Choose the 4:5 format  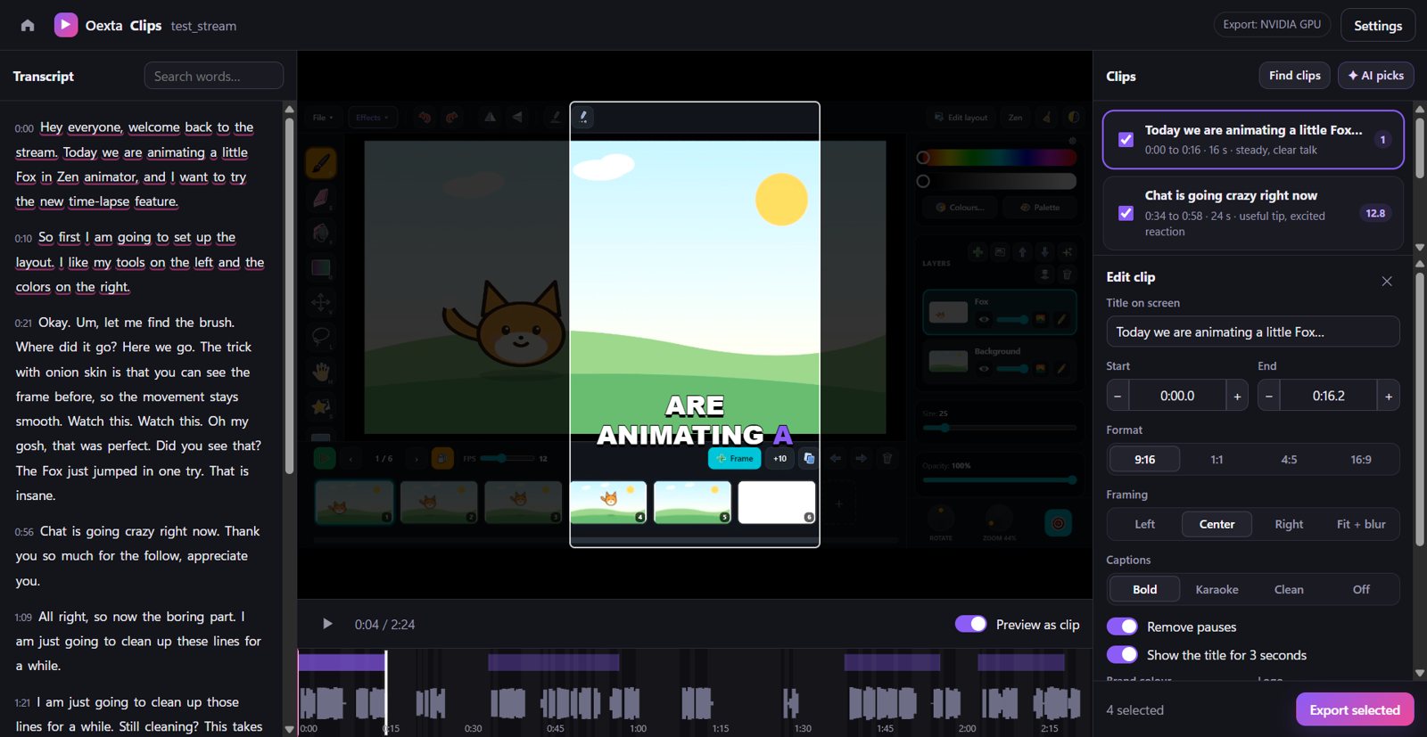click(x=1289, y=460)
